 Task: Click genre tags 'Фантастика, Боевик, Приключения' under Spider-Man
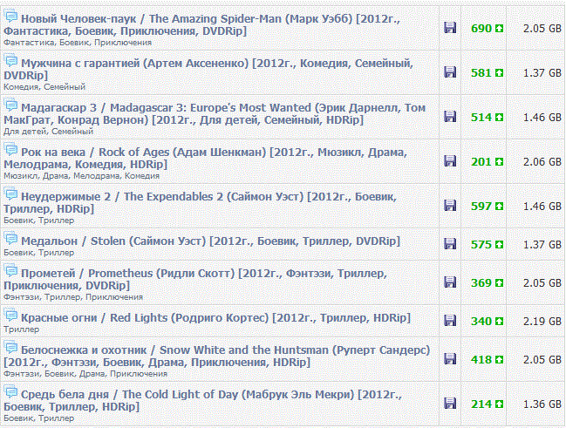pyautogui.click(x=78, y=43)
